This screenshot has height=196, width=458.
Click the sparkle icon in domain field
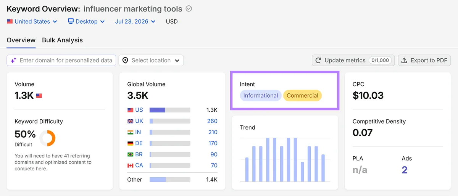pos(13,60)
